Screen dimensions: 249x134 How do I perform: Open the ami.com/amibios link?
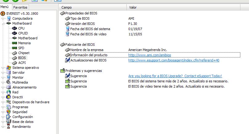click(149, 55)
